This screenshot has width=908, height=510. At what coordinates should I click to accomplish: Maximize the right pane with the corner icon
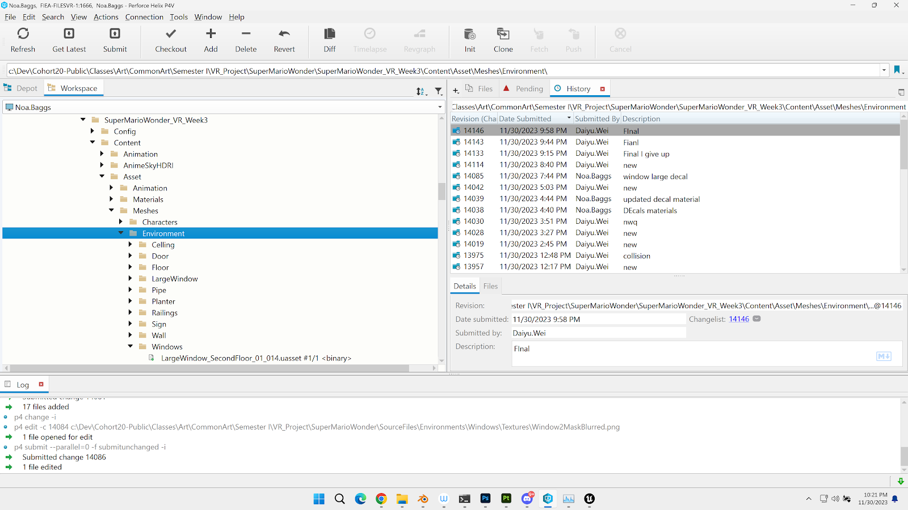point(901,92)
